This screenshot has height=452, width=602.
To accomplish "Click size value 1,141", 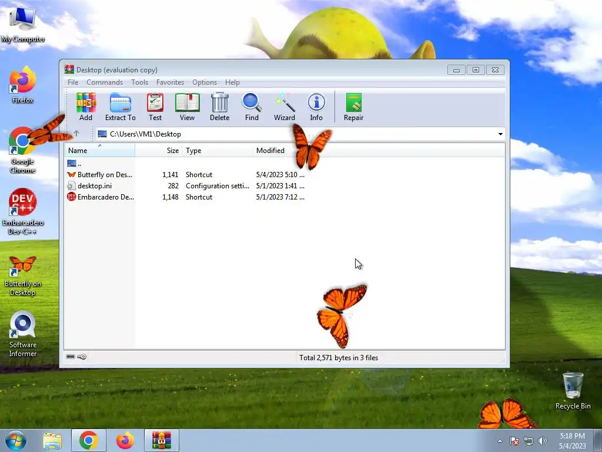I will tap(170, 174).
